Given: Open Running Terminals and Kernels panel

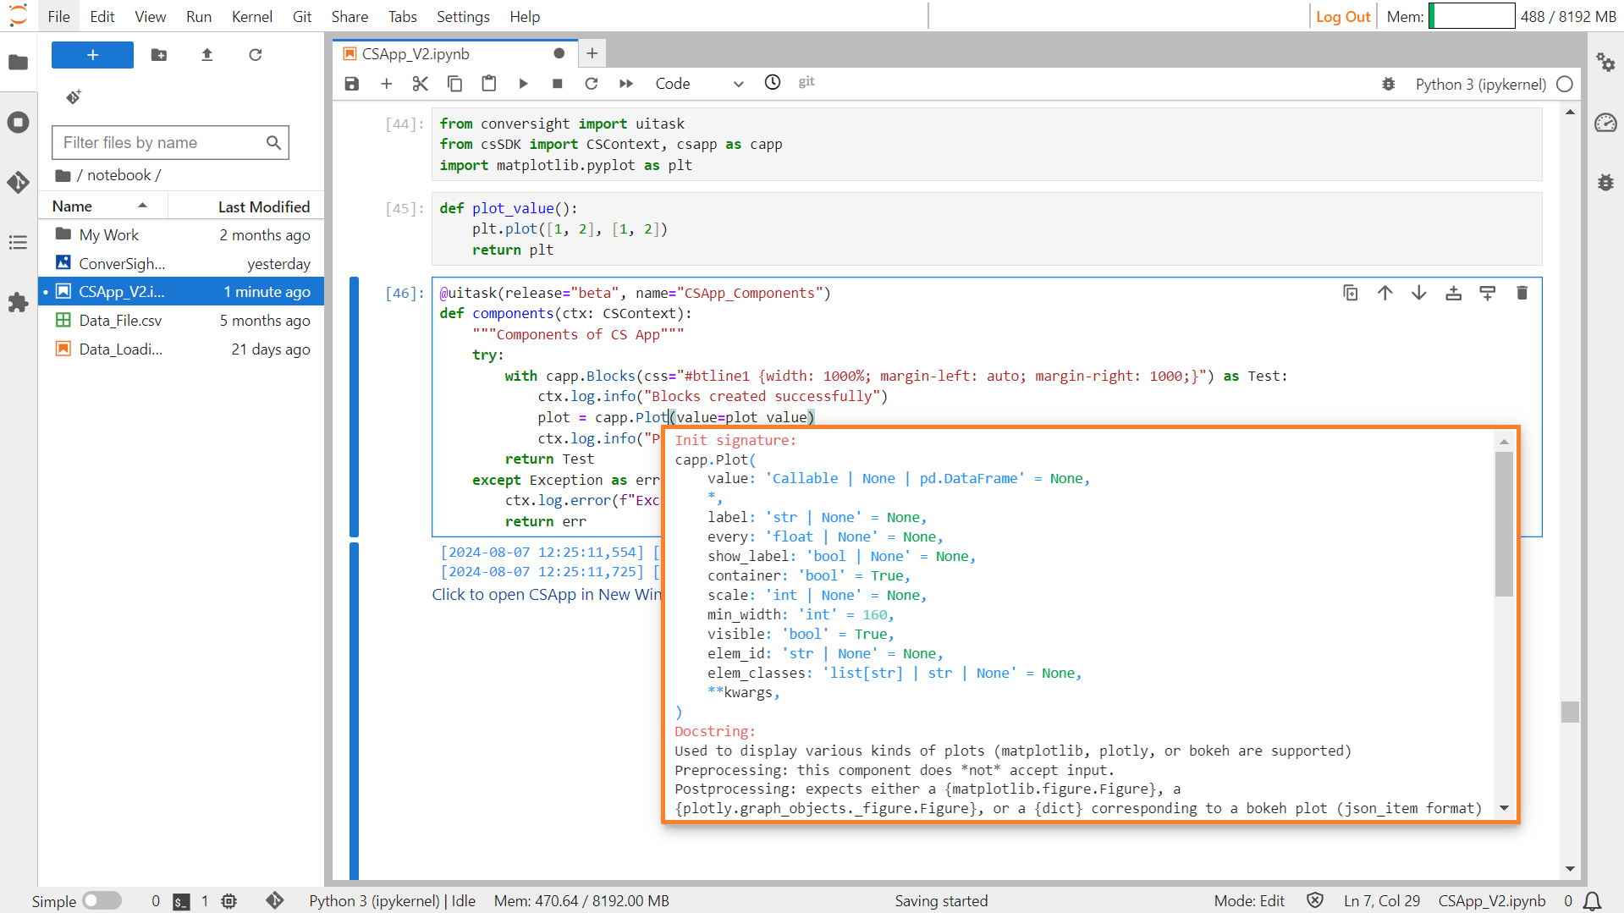Looking at the screenshot, I should pos(18,122).
